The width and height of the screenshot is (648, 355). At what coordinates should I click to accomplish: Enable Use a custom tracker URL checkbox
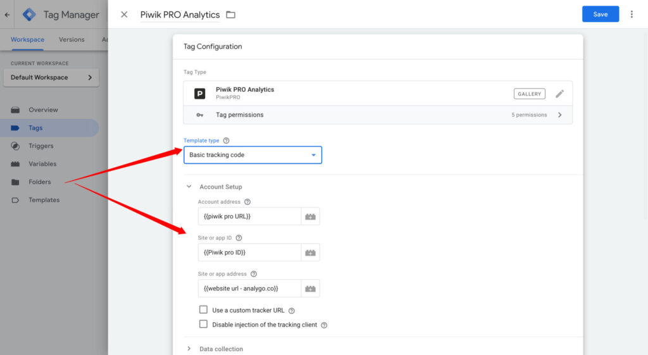[x=203, y=310]
